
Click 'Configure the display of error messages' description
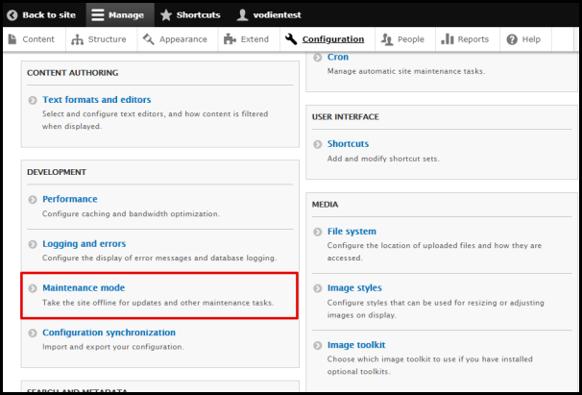pyautogui.click(x=159, y=258)
